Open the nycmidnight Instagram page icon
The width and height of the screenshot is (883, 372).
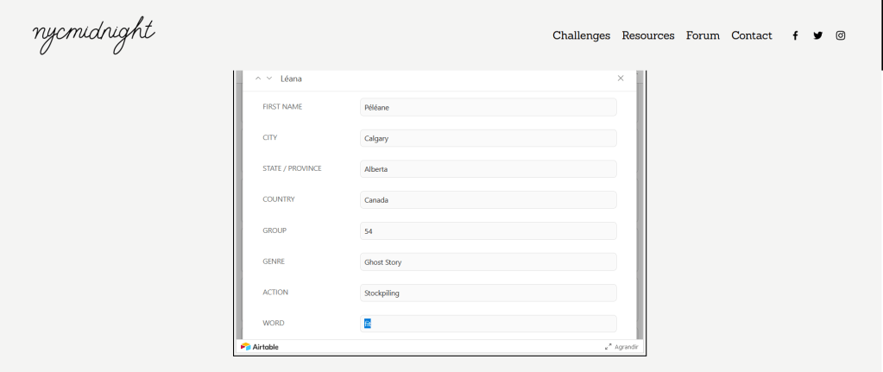[840, 35]
